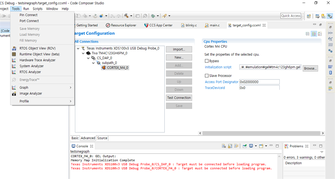Click the TraceDeviceId link
This screenshot has height=179, width=335.
tap(215, 88)
